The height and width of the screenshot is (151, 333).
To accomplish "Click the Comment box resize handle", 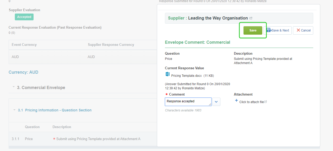I will point(210,104).
